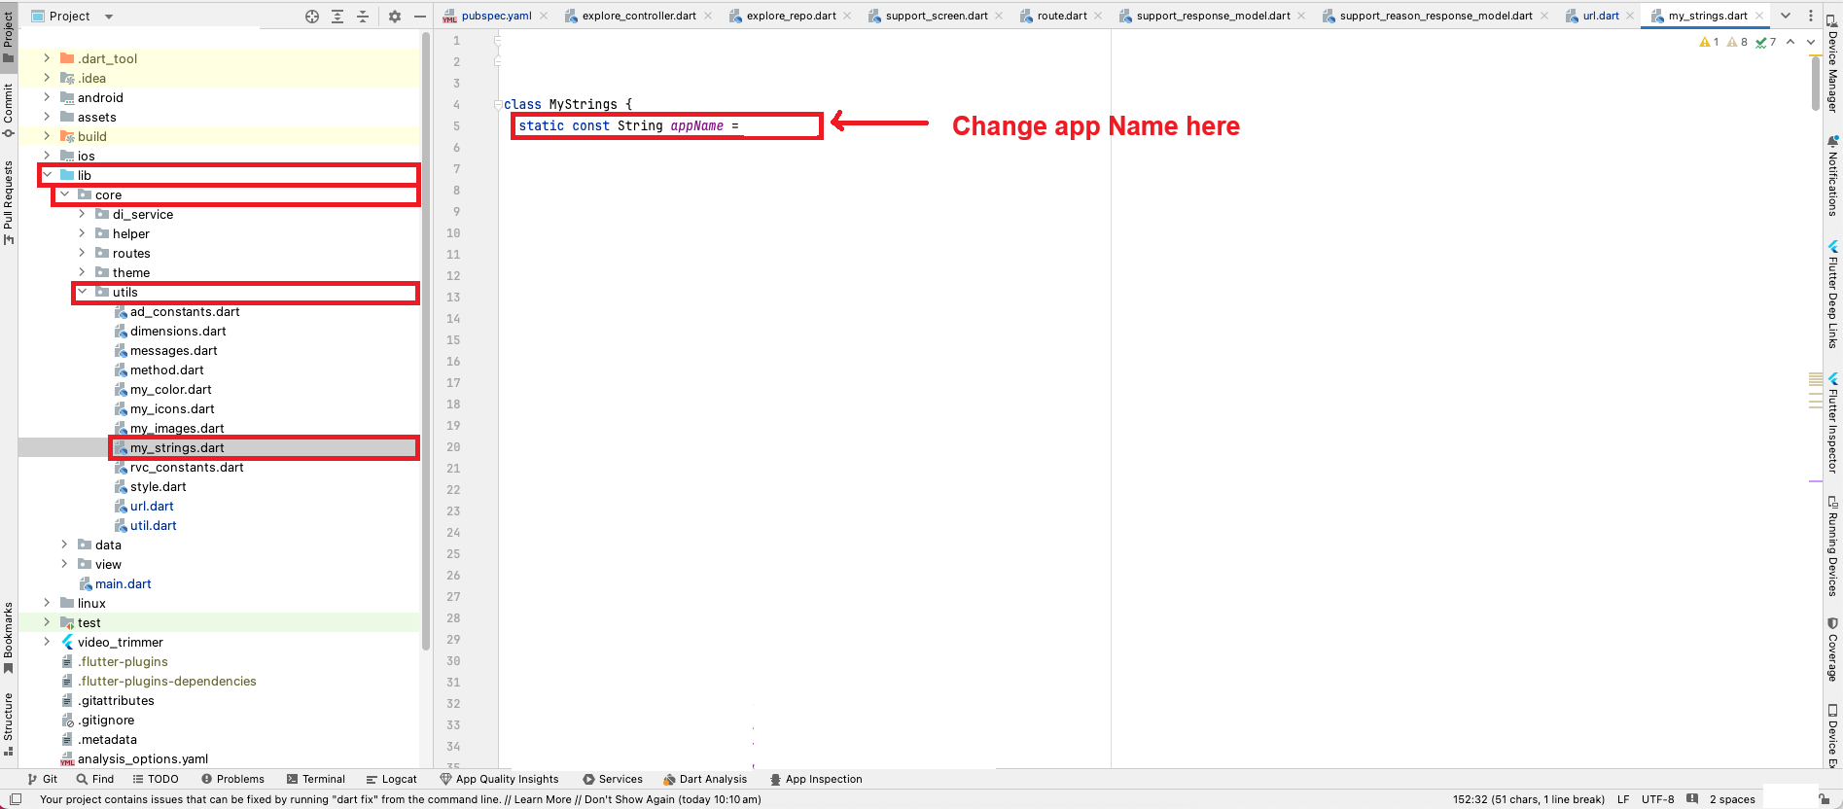Close the pubspec.yaml editor tab
This screenshot has height=809, width=1843.
[544, 16]
